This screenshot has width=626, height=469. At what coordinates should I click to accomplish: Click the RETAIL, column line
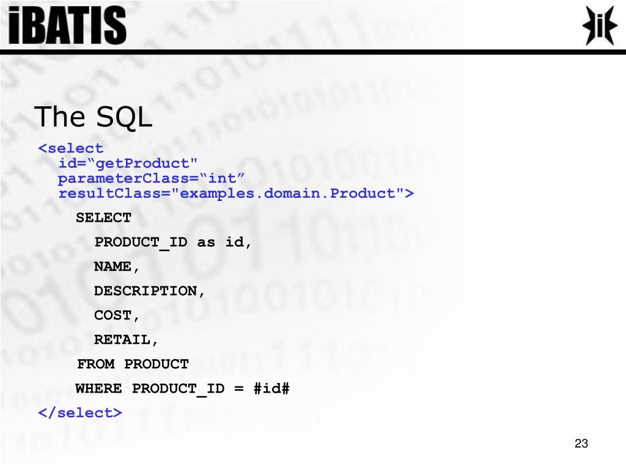126,340
